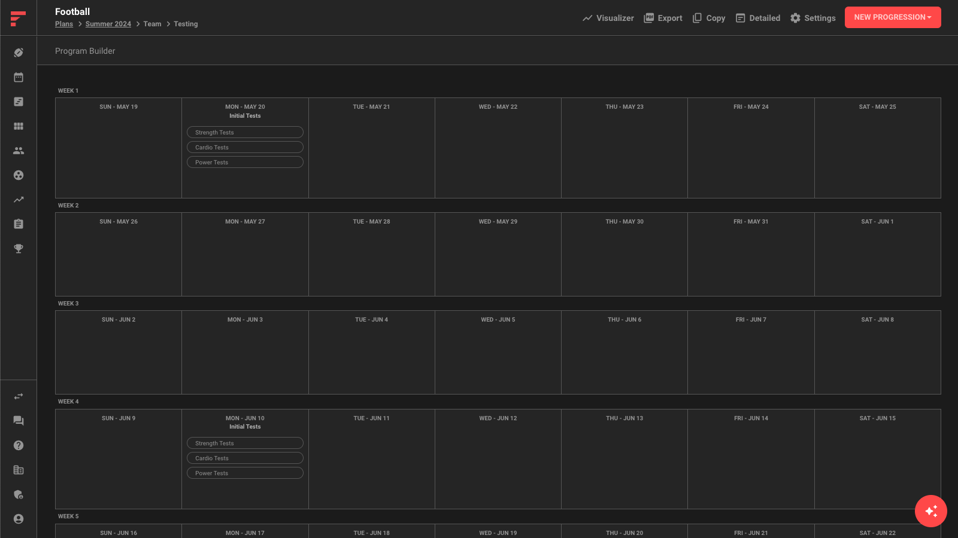Open the trending line chart sidebar icon

tap(19, 200)
